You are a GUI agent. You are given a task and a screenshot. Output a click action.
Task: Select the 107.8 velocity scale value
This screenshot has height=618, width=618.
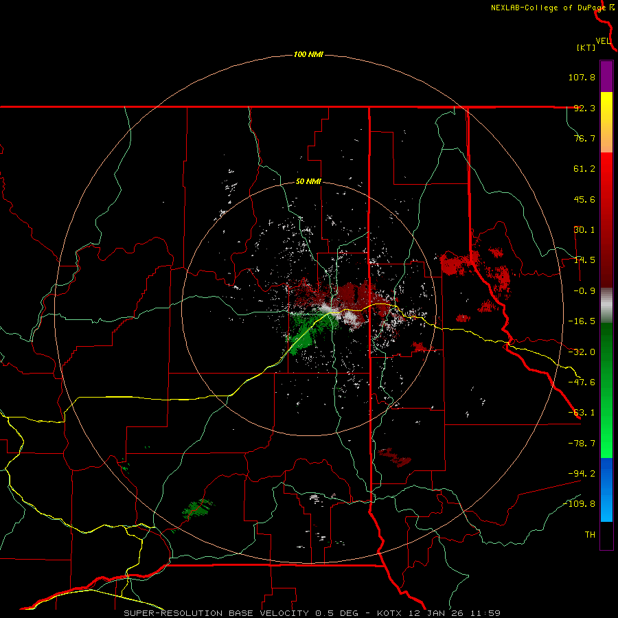click(582, 77)
